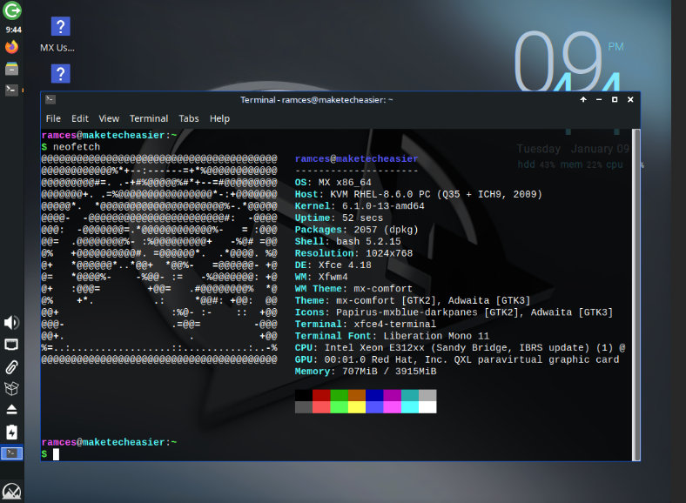
Task: Open the MX start menu logo
Action: [12, 491]
